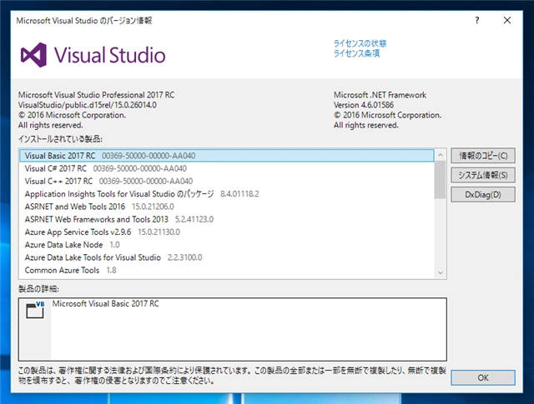This screenshot has width=534, height=404.
Task: Select Visual Basic 2017 RC row
Action: point(227,156)
